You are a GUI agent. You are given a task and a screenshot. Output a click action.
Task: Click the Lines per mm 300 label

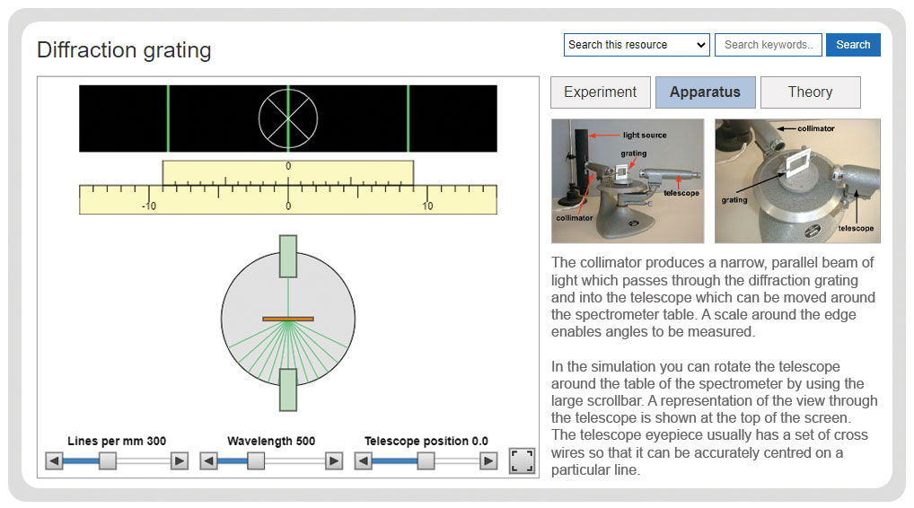[117, 441]
